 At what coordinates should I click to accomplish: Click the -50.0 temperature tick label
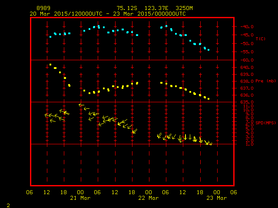pyautogui.click(x=247, y=43)
